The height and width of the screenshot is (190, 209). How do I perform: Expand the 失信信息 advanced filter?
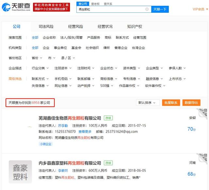40,86
